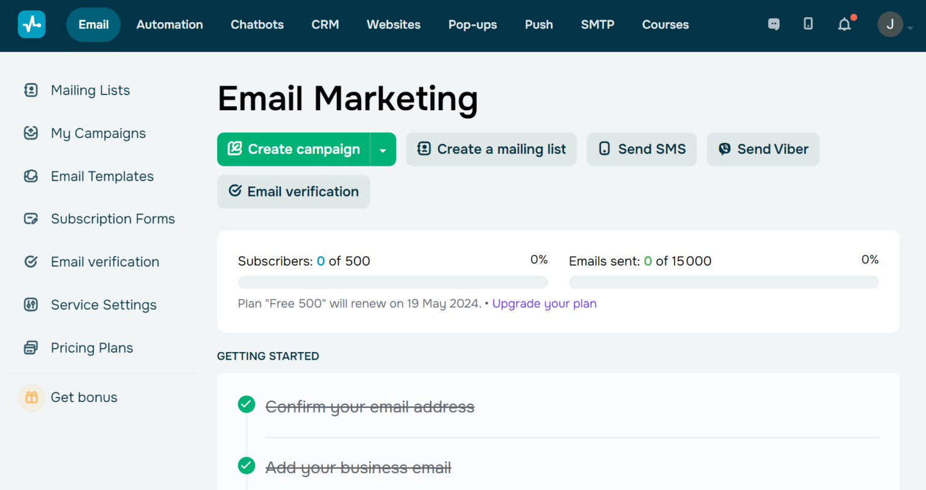Open the user avatar account menu
The height and width of the screenshot is (490, 926).
click(890, 24)
